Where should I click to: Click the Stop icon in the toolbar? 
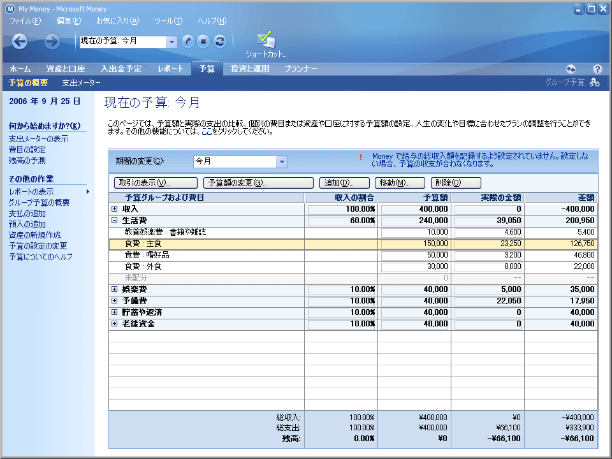tap(203, 41)
